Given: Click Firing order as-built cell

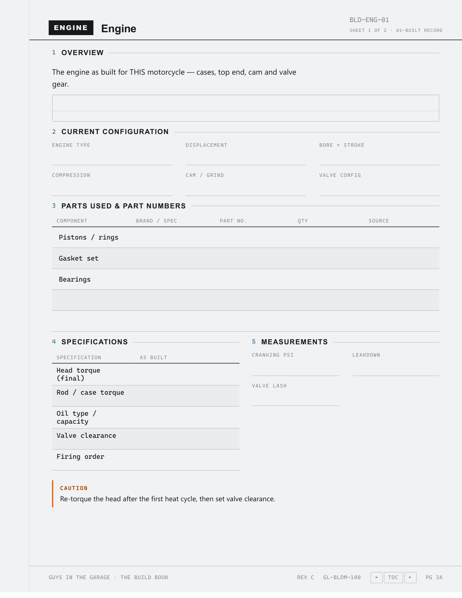Looking at the screenshot, I should [187, 460].
